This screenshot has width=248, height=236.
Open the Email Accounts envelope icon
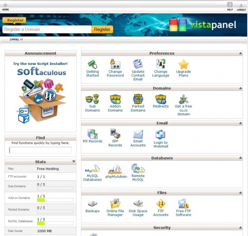138,134
